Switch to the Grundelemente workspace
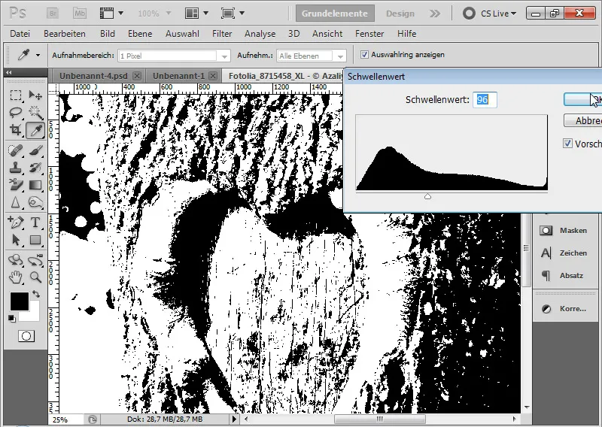 [335, 14]
